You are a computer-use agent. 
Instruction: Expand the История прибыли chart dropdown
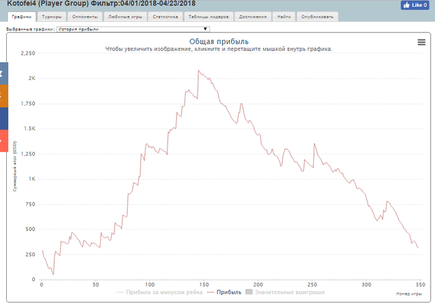pyautogui.click(x=133, y=29)
